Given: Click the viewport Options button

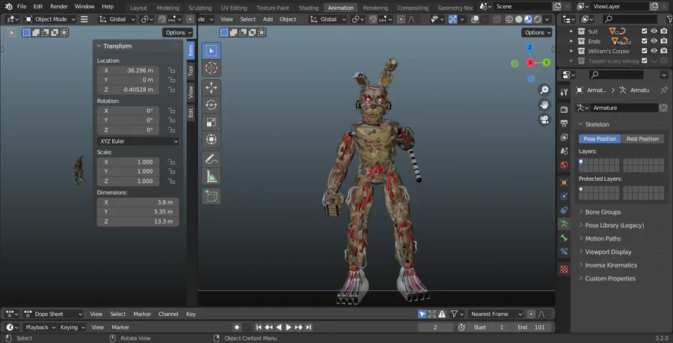Looking at the screenshot, I should pos(537,33).
